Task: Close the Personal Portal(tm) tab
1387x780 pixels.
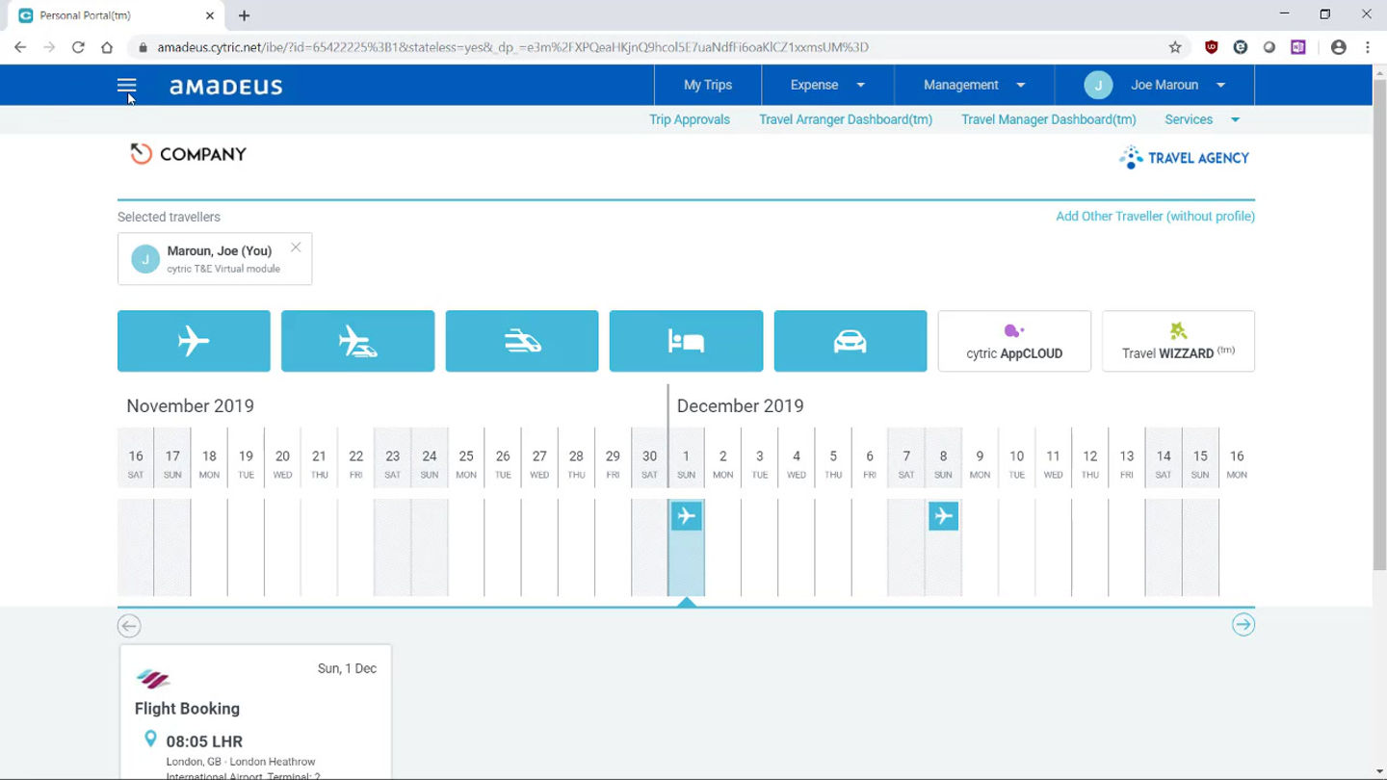Action: coord(210,15)
